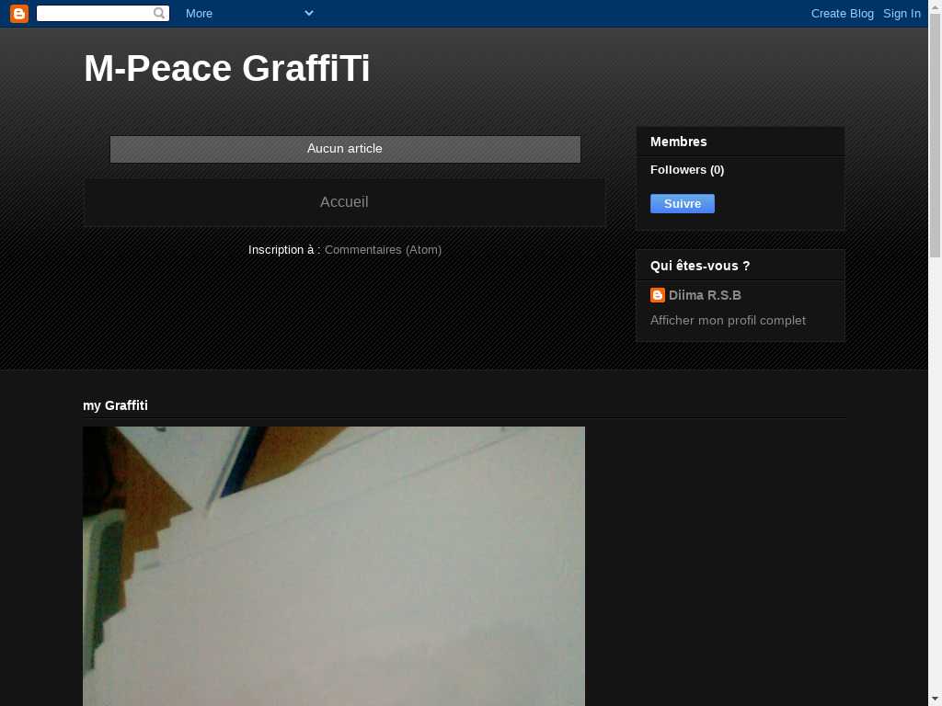Open the my Graffiti photo

pyautogui.click(x=334, y=565)
